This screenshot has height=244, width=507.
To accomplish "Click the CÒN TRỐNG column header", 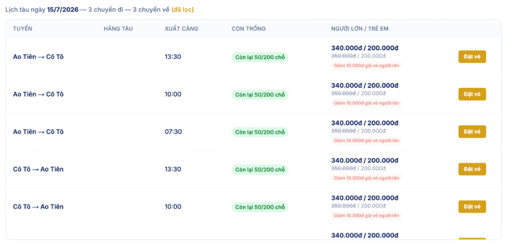I will (248, 29).
